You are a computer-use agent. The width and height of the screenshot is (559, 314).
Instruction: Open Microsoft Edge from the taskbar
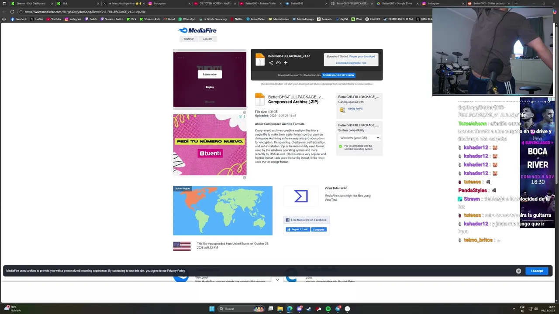pos(290,309)
